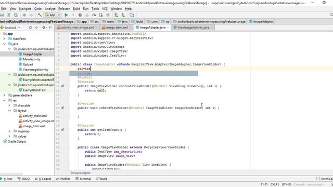The height and width of the screenshot is (187, 333).
Task: Expand the manifests folder
Action: pyautogui.click(x=4, y=39)
